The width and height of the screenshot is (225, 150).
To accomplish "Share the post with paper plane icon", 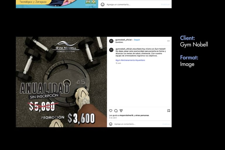I will click(x=121, y=111).
